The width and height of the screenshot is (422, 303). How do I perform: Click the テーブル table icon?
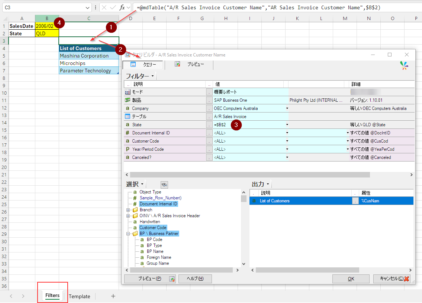128,117
